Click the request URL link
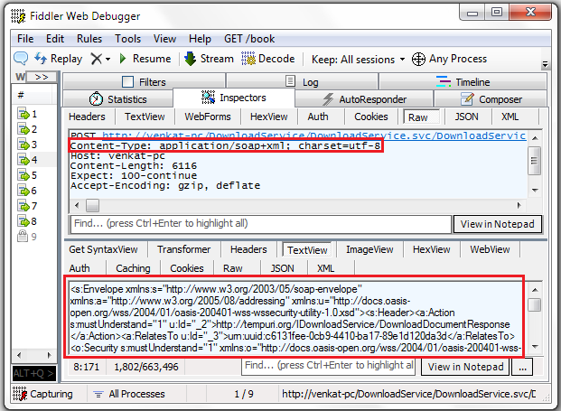 [313, 135]
